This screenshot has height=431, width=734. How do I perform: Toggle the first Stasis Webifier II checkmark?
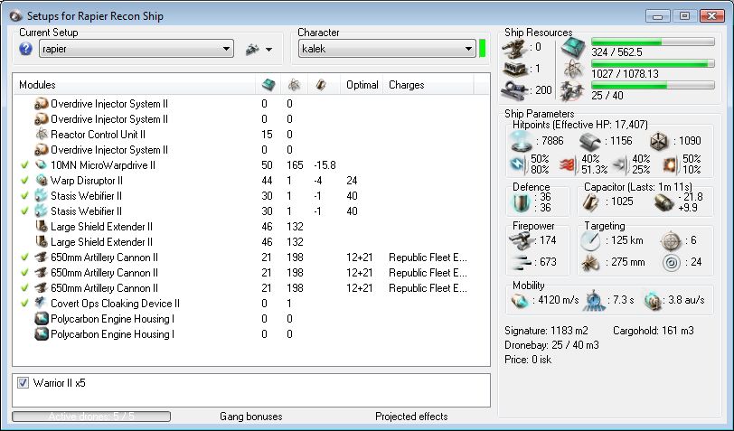click(24, 196)
